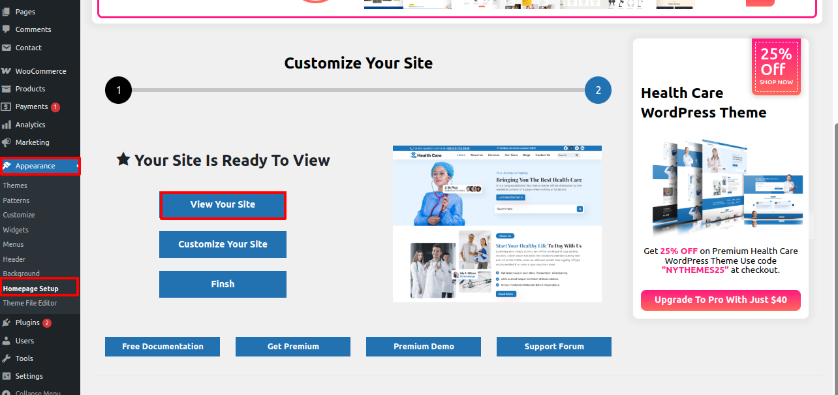Click the Analytics bar chart icon
838x395 pixels.
click(7, 125)
